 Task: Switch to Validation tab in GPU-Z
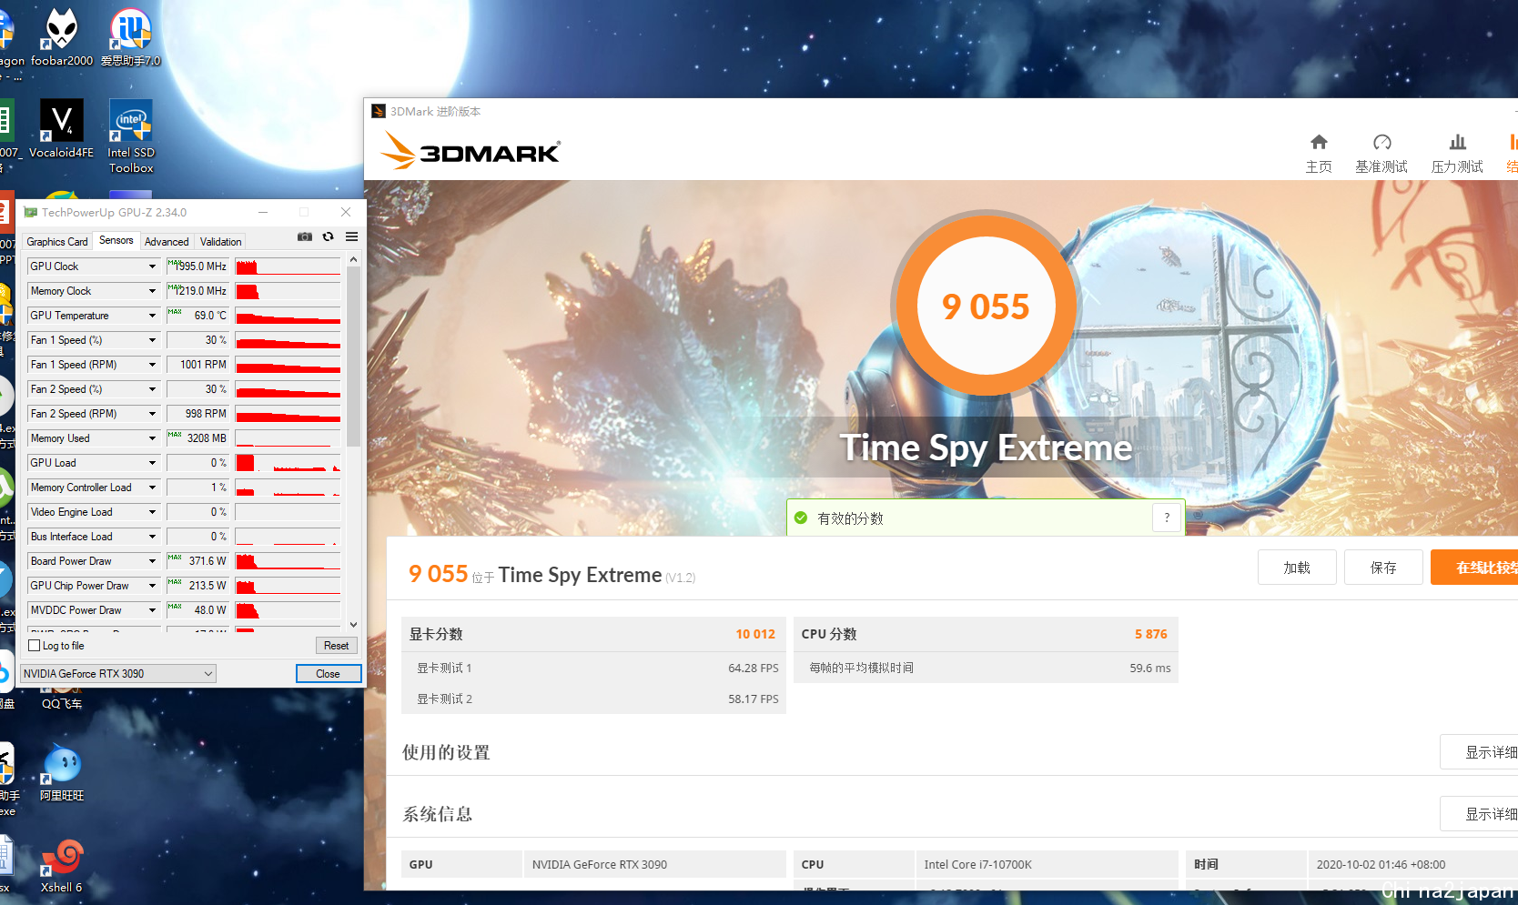(221, 242)
